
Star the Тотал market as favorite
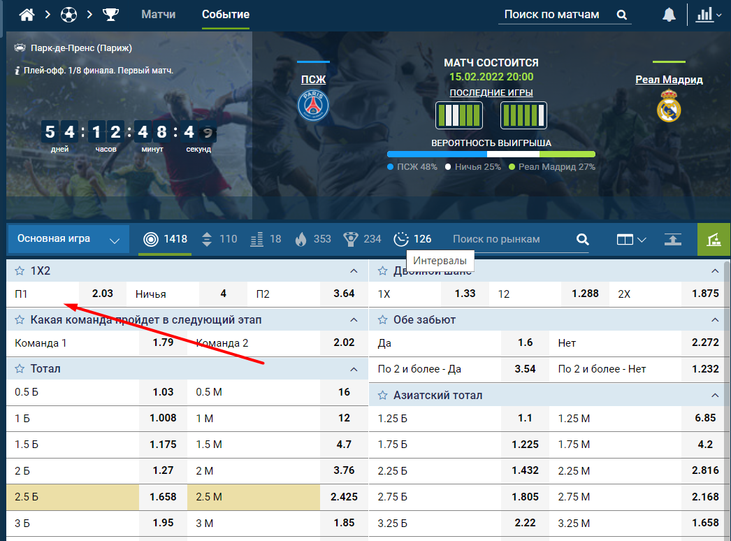click(x=20, y=369)
